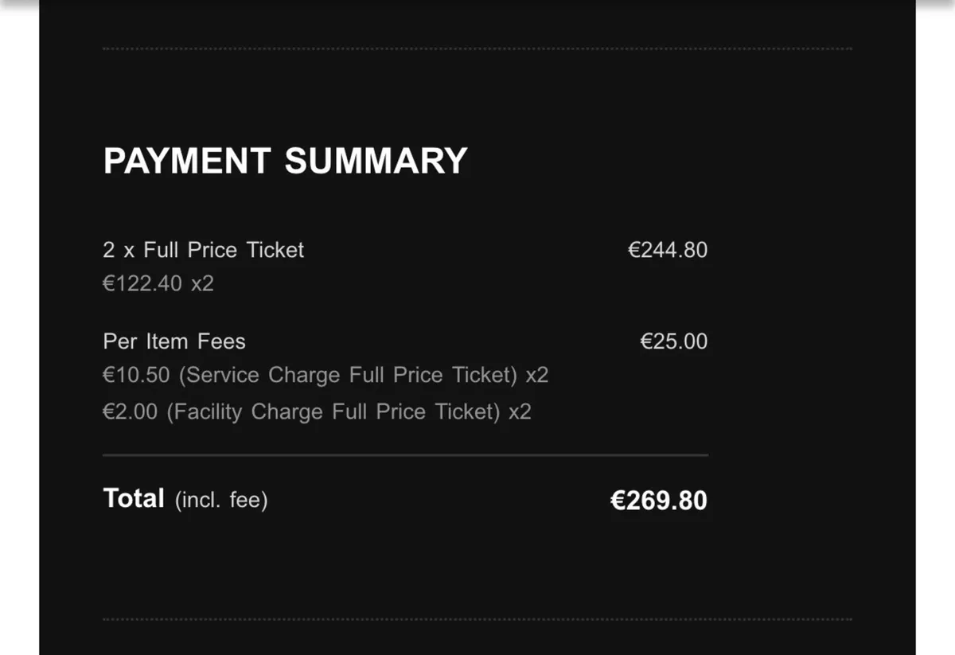Select the 2 x Full Price Ticket label
The image size is (955, 655).
point(203,250)
